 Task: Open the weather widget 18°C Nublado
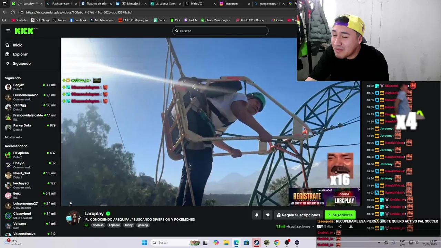click(14, 242)
